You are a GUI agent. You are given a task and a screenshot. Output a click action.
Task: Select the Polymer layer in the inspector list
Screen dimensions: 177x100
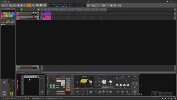click(8, 25)
